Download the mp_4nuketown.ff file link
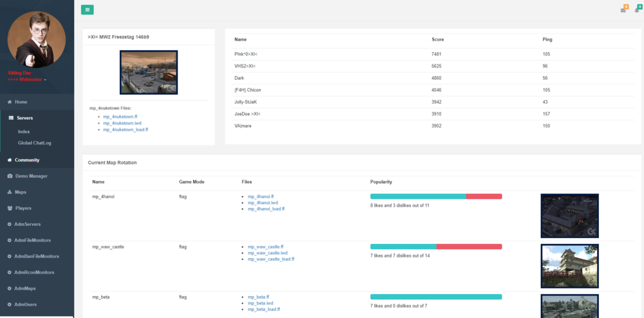 (x=121, y=117)
